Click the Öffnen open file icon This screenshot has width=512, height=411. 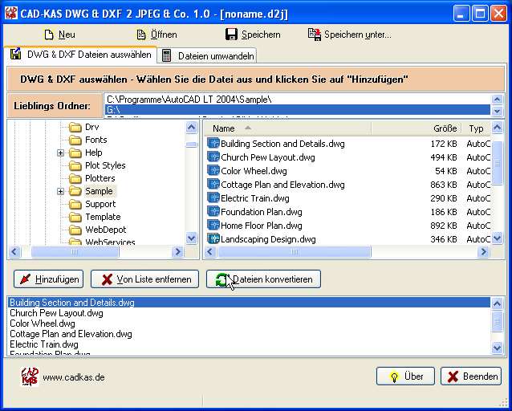tap(141, 35)
